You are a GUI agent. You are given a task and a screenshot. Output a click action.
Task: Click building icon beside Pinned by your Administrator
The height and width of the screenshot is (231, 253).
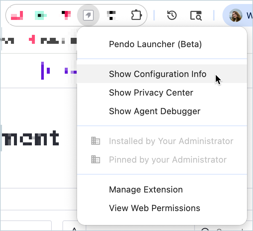[x=96, y=159]
